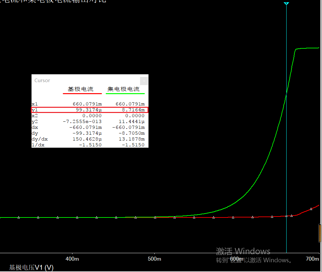Click the 1/dx row label

click(38, 145)
